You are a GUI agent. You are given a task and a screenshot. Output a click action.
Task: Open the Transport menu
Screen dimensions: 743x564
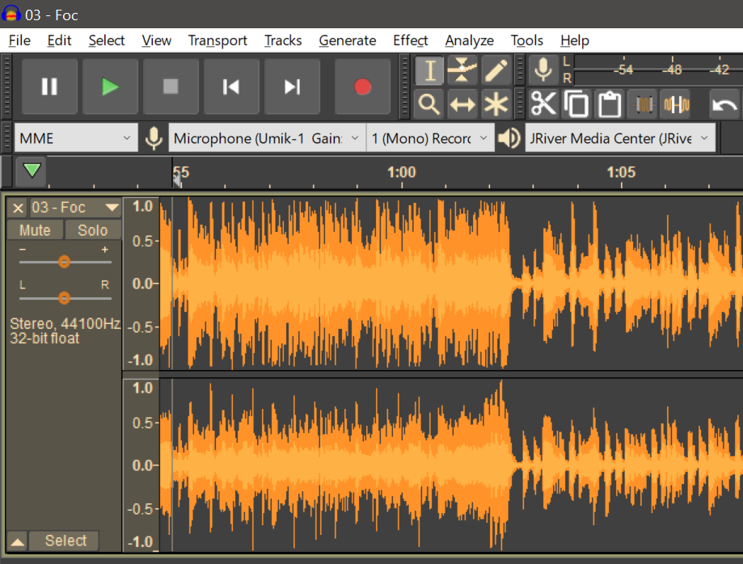pos(217,40)
